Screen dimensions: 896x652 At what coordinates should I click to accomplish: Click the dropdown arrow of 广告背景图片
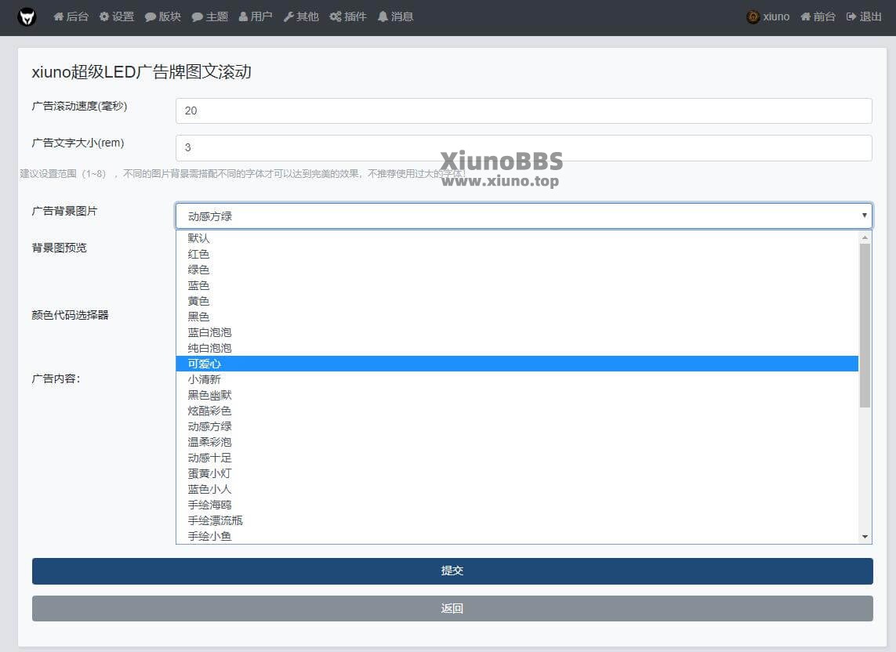tap(864, 216)
